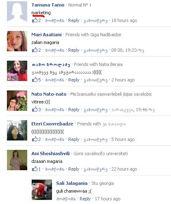The height and width of the screenshot is (204, 171).
Task: Click the Georgian link after Reply on Eteri's comment
Action: click(x=95, y=140)
